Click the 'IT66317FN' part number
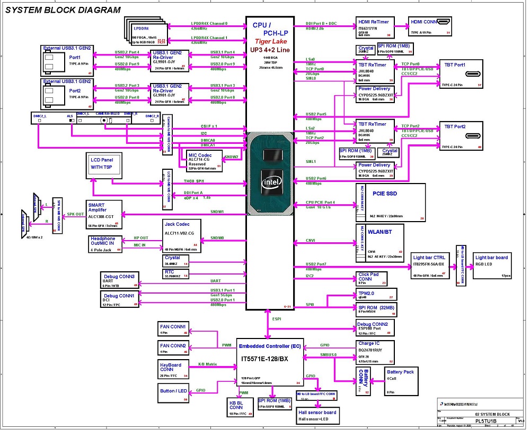Image resolution: width=530 pixels, height=430 pixels. pyautogui.click(x=367, y=29)
